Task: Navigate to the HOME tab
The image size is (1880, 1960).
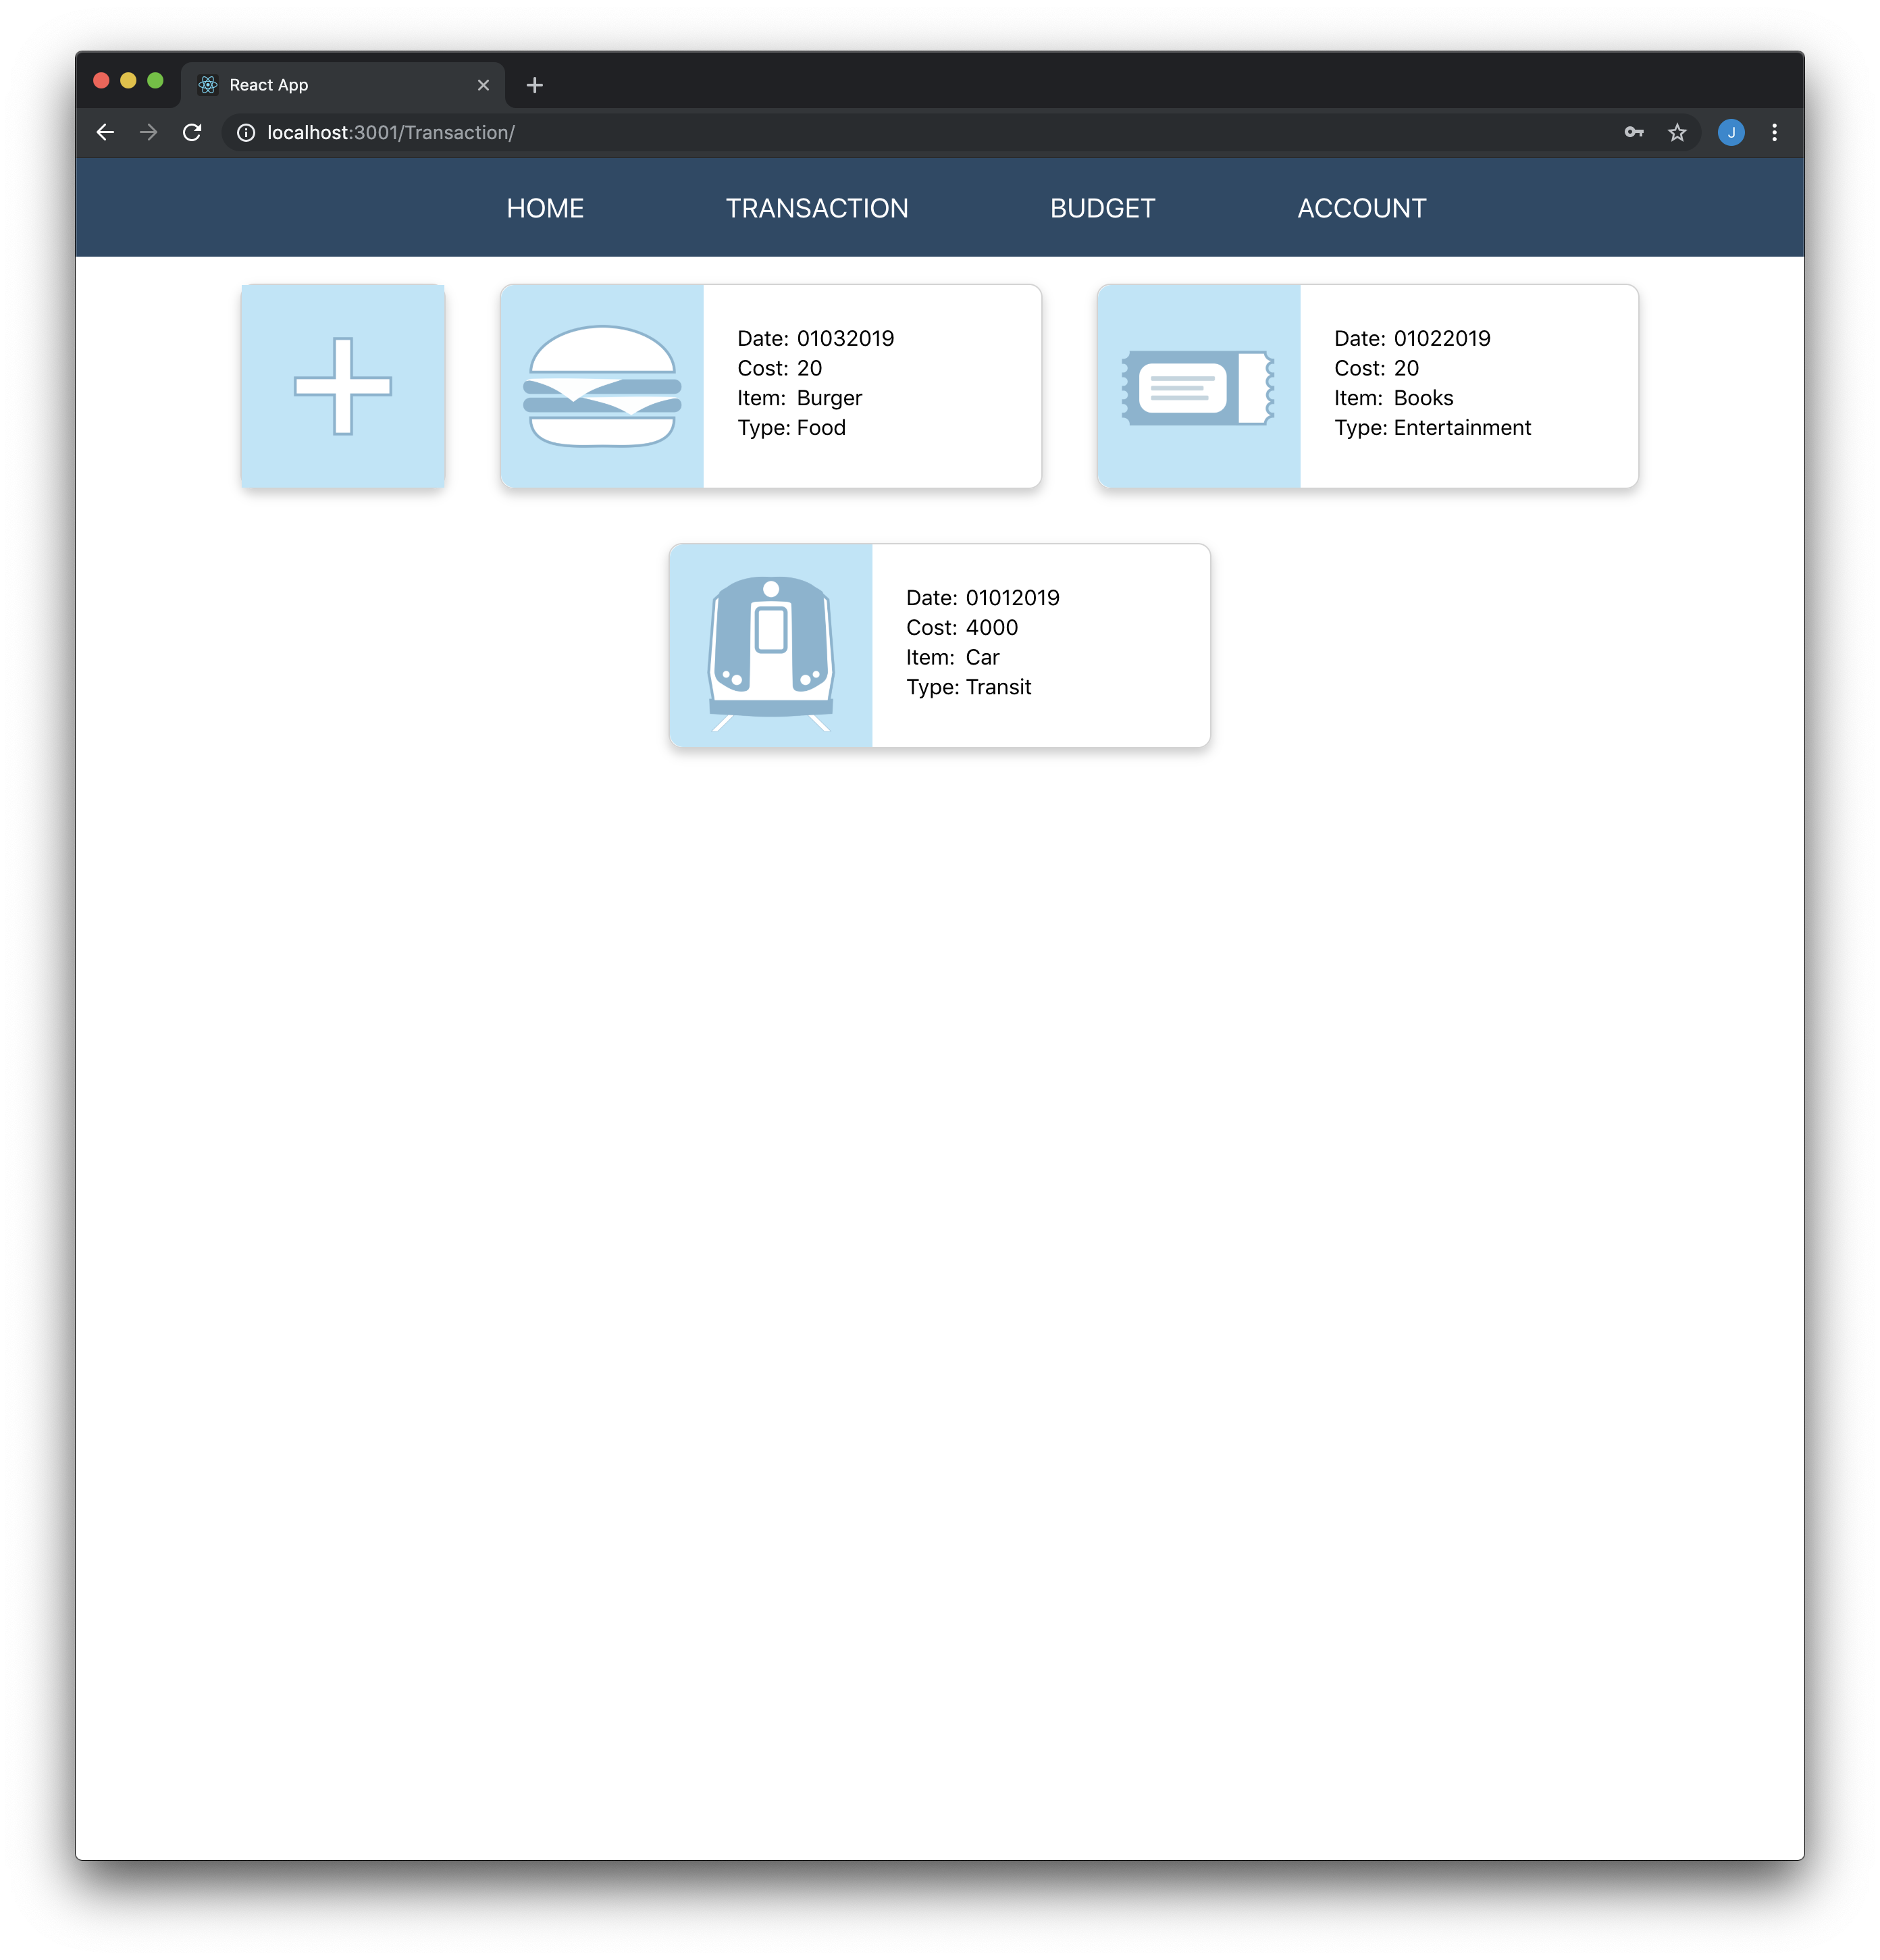Action: tap(544, 208)
